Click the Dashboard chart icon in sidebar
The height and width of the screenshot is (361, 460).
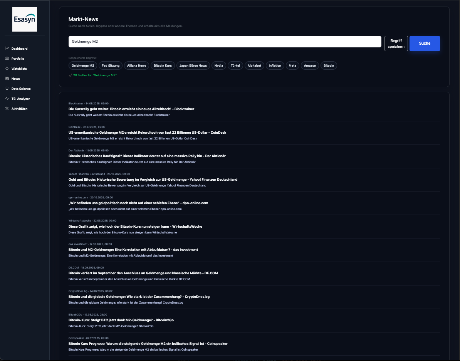7,49
